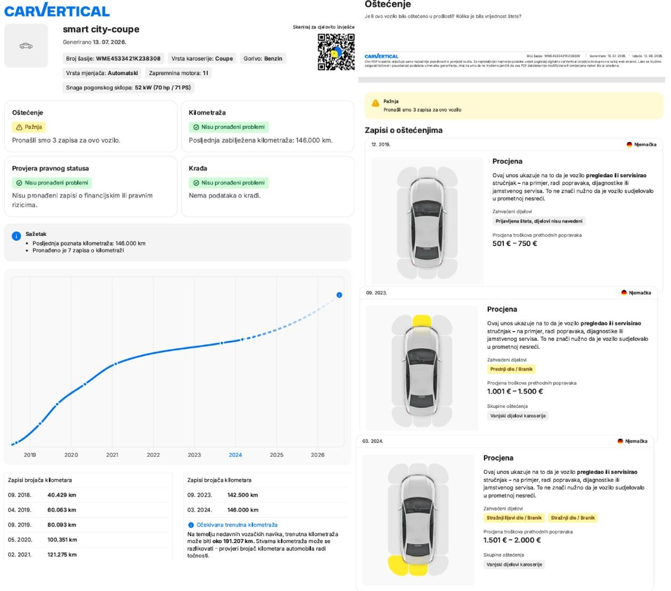Image resolution: width=671 pixels, height=591 pixels.
Task: Click the "Zapremnina motora: 1 l" chip
Action: 178,73
